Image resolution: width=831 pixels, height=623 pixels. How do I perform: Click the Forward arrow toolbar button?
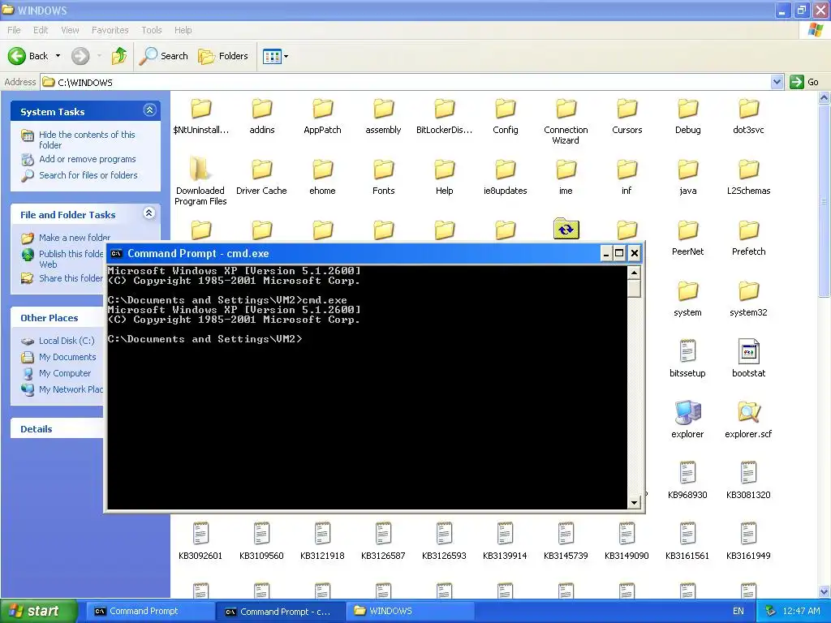(80, 56)
